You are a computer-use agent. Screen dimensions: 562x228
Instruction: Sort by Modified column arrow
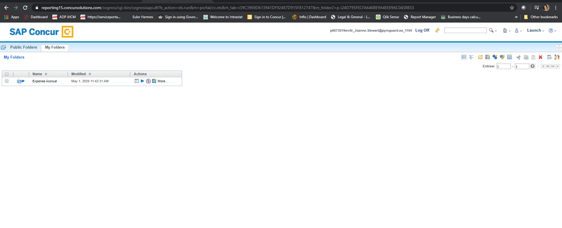coord(90,74)
